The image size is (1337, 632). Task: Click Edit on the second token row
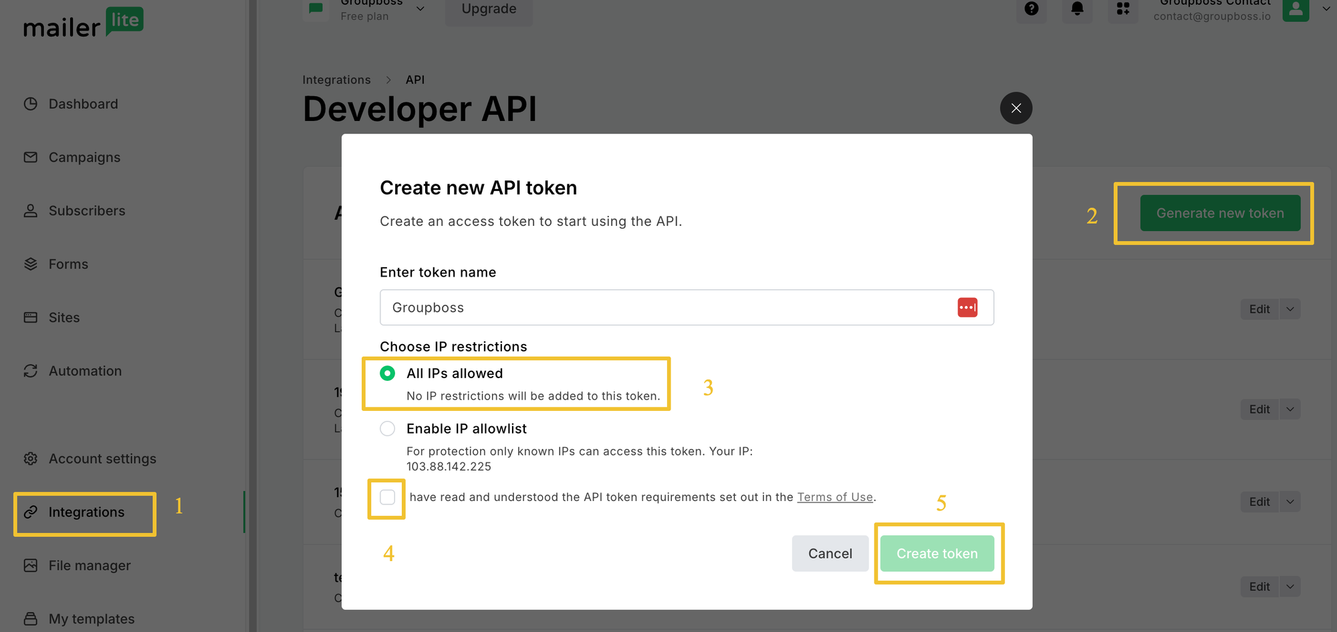click(x=1259, y=410)
